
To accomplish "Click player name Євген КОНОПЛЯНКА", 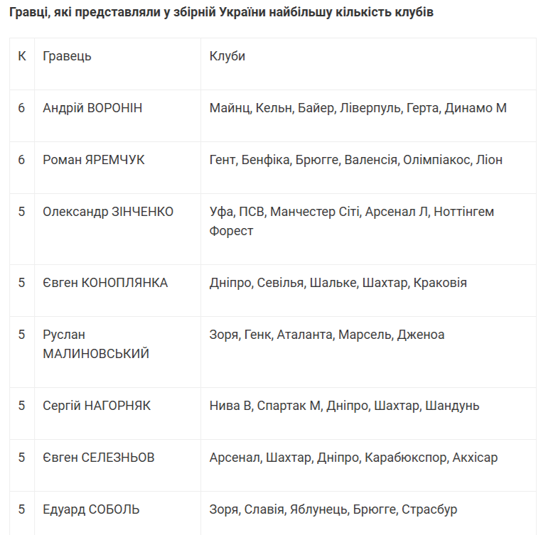I will (105, 283).
